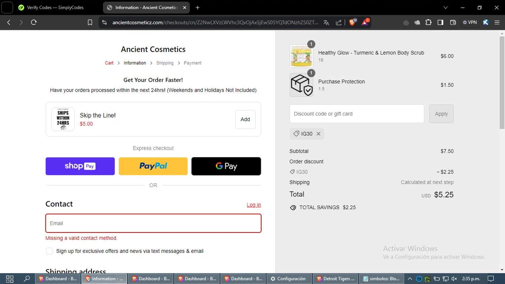Add Skip the Line to order
This screenshot has height=284, width=505.
click(245, 119)
